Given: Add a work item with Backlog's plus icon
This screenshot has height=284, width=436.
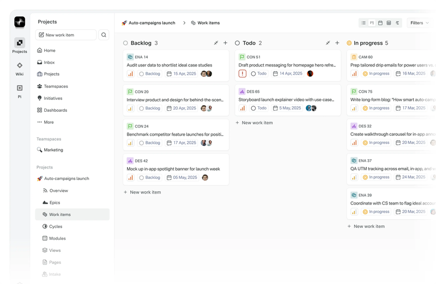Looking at the screenshot, I should pyautogui.click(x=225, y=43).
